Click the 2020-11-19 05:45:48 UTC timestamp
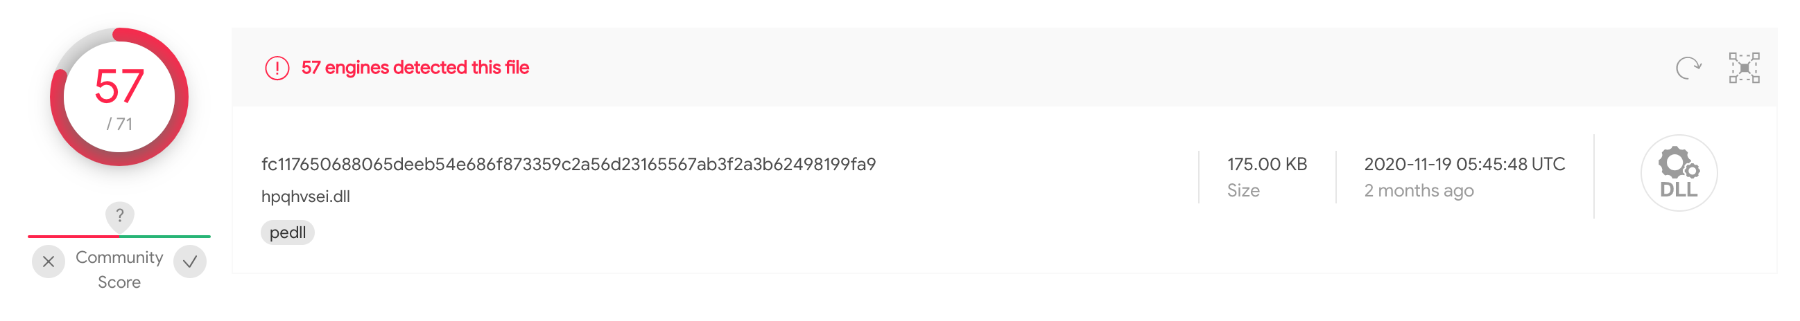Screen dimensions: 1800x321 pos(1464,164)
